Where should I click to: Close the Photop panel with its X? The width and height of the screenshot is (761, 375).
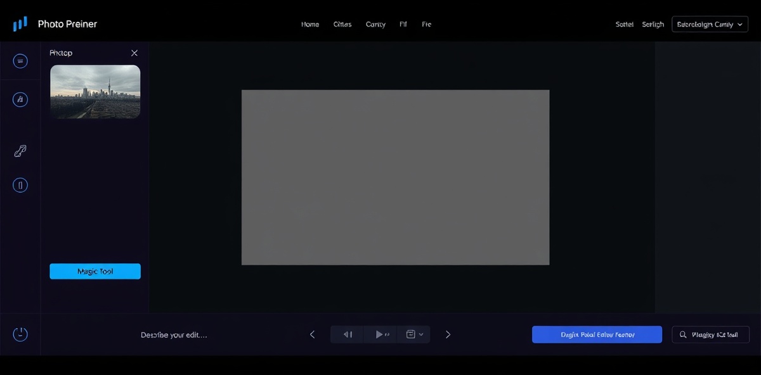tap(134, 53)
